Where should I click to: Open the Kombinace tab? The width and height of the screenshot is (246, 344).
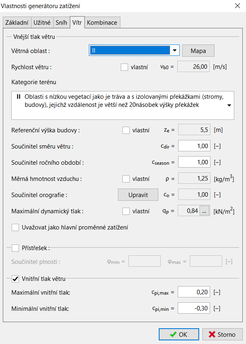(x=102, y=22)
